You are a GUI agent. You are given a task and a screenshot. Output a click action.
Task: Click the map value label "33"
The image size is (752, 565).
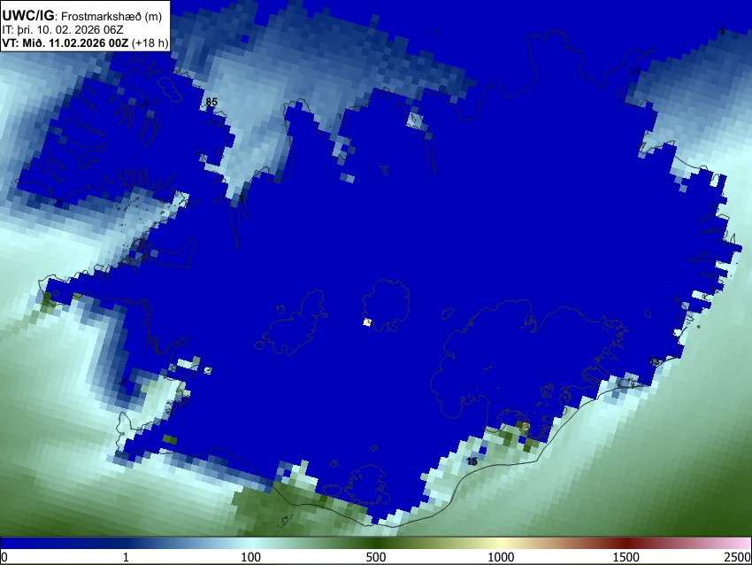[654, 361]
